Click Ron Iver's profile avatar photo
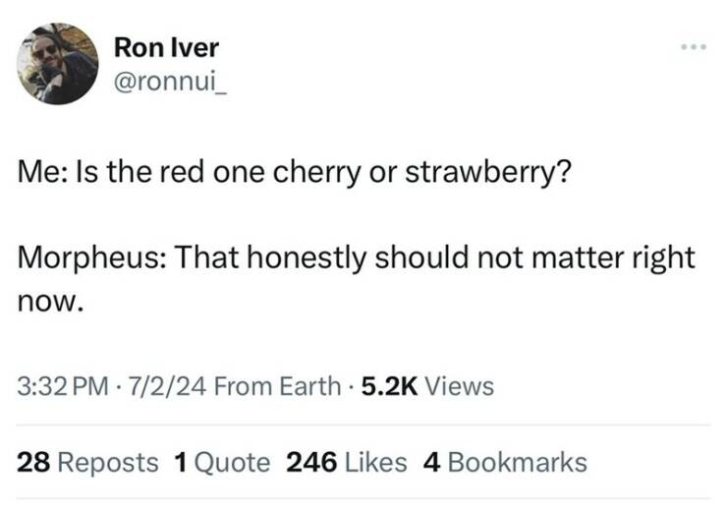The image size is (727, 513). (58, 64)
